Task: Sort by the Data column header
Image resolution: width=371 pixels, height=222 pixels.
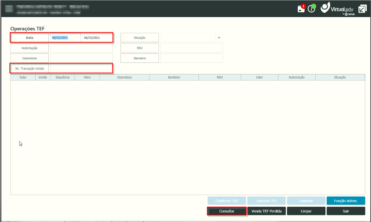Action: (x=23, y=77)
